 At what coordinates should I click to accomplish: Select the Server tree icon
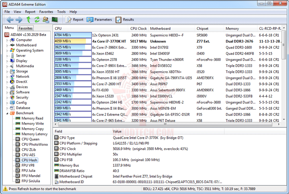pos(12,56)
